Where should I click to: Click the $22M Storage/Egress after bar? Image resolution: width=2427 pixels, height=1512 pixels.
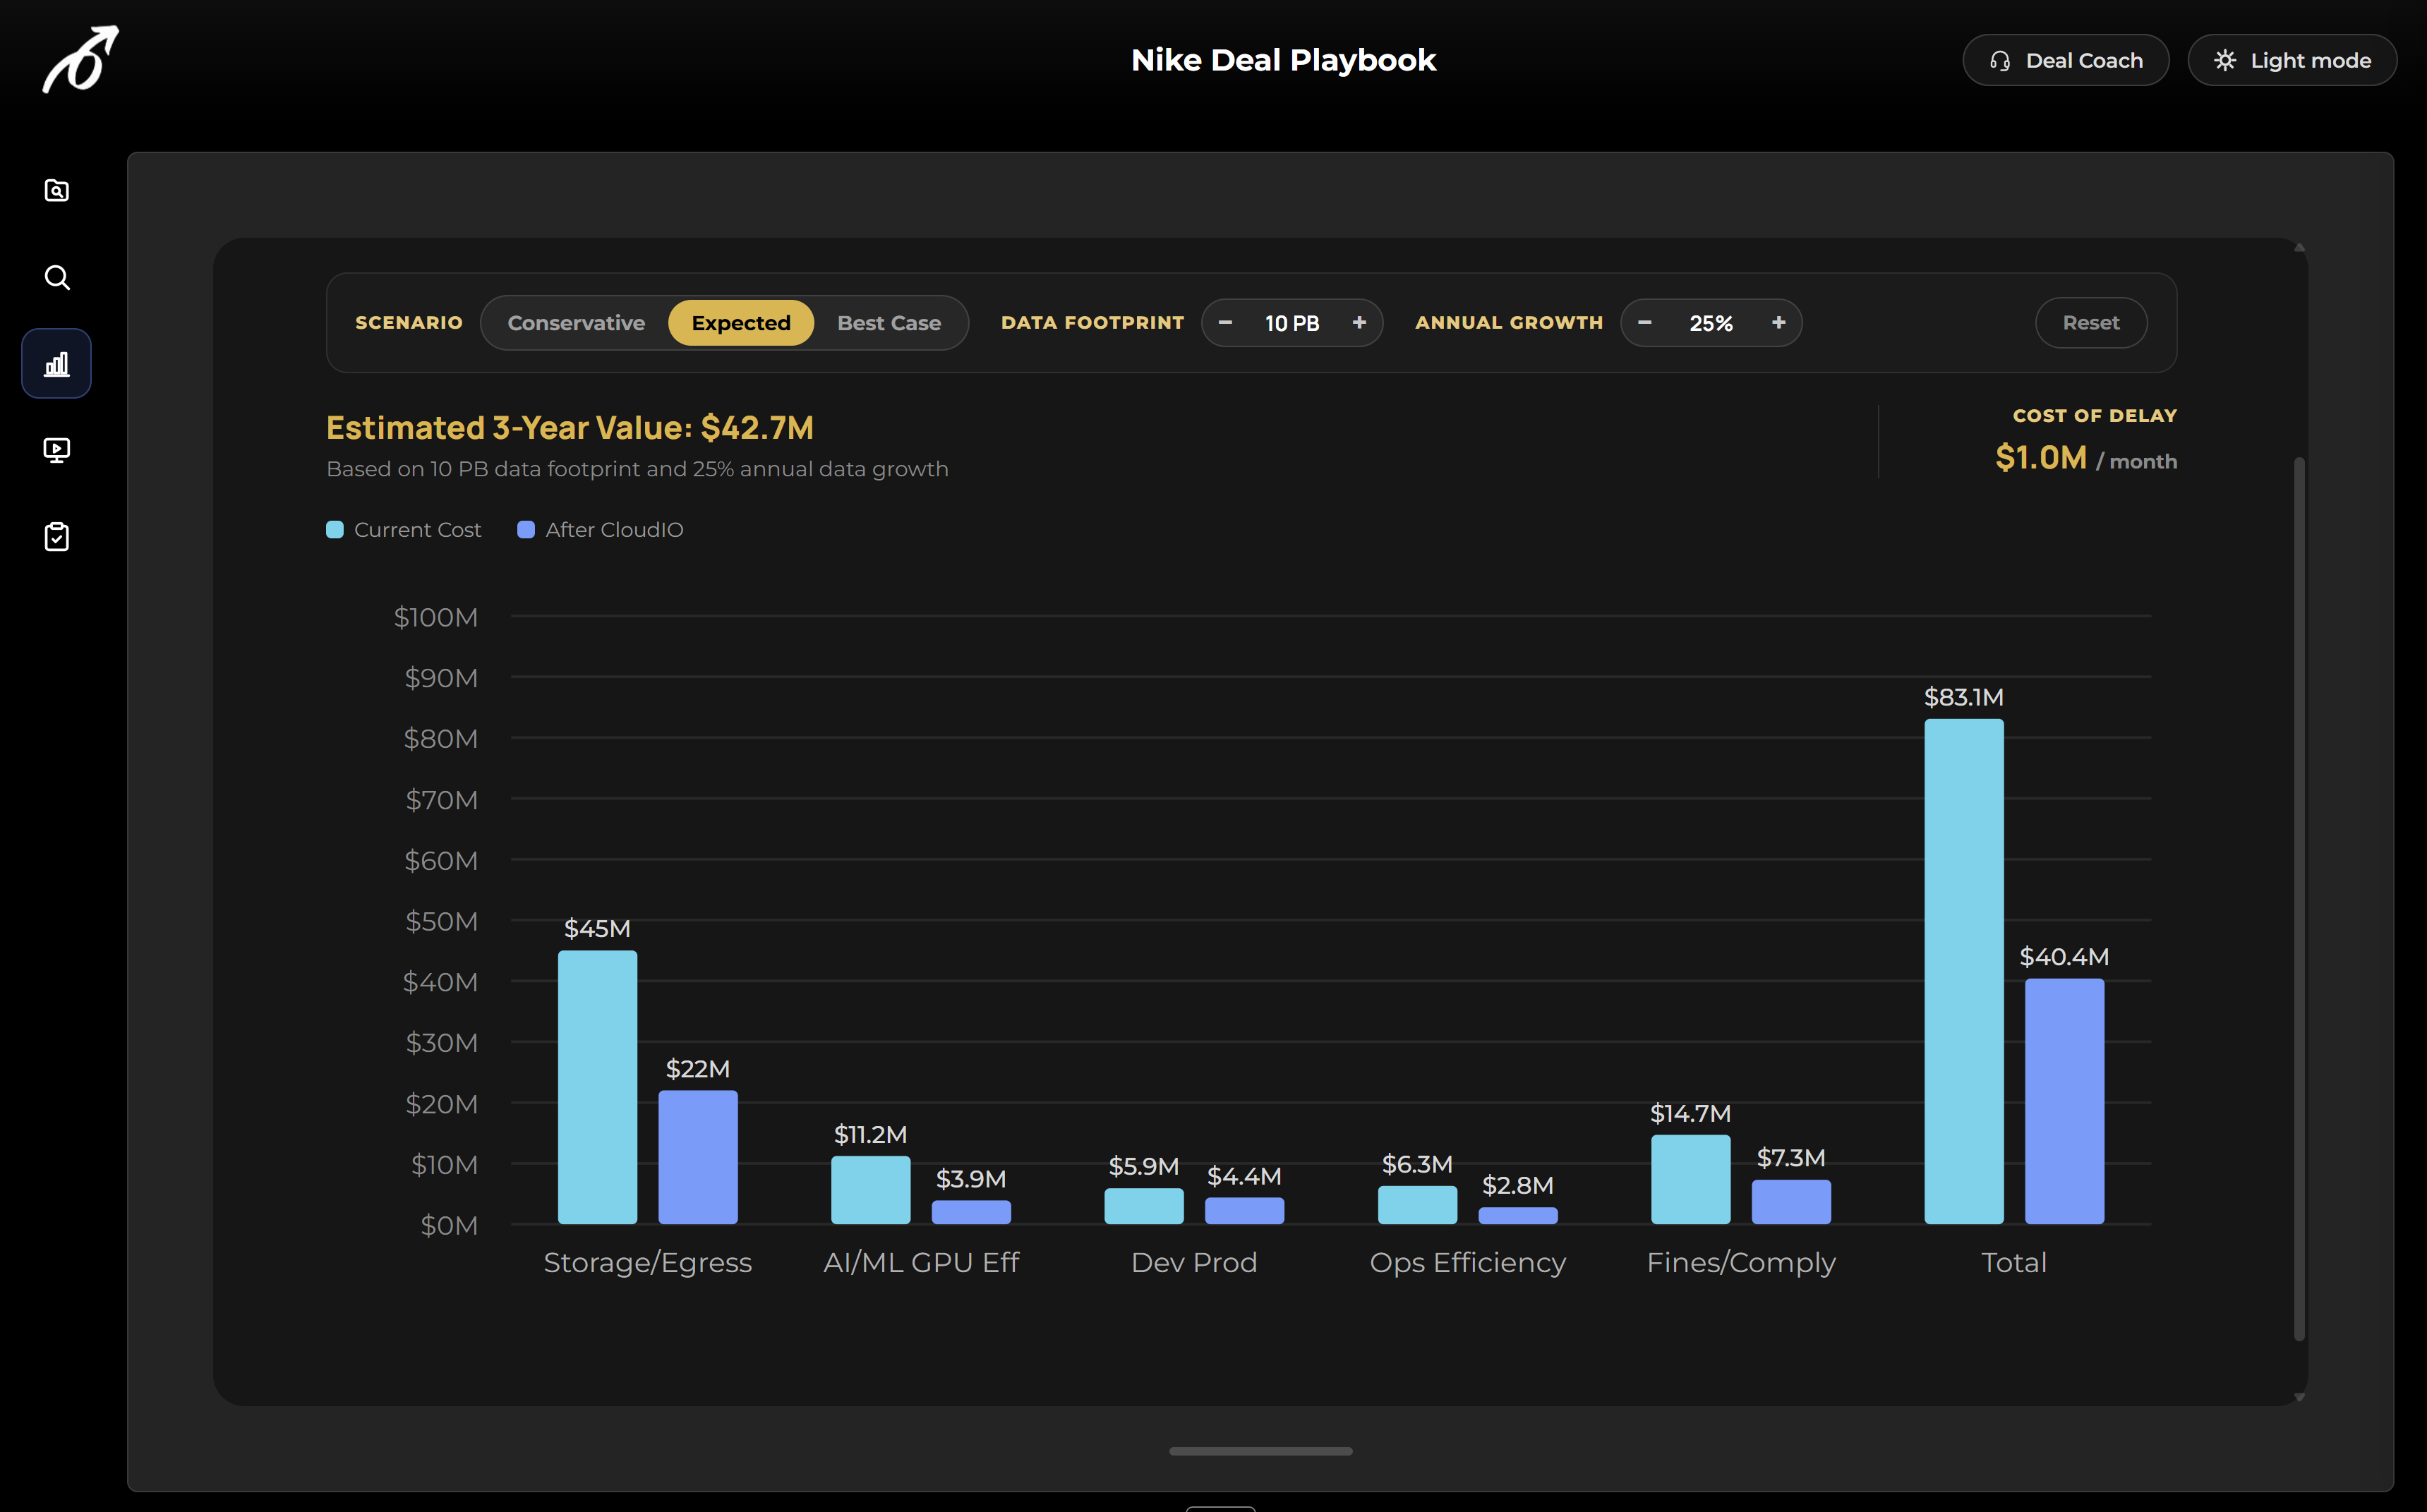(698, 1157)
